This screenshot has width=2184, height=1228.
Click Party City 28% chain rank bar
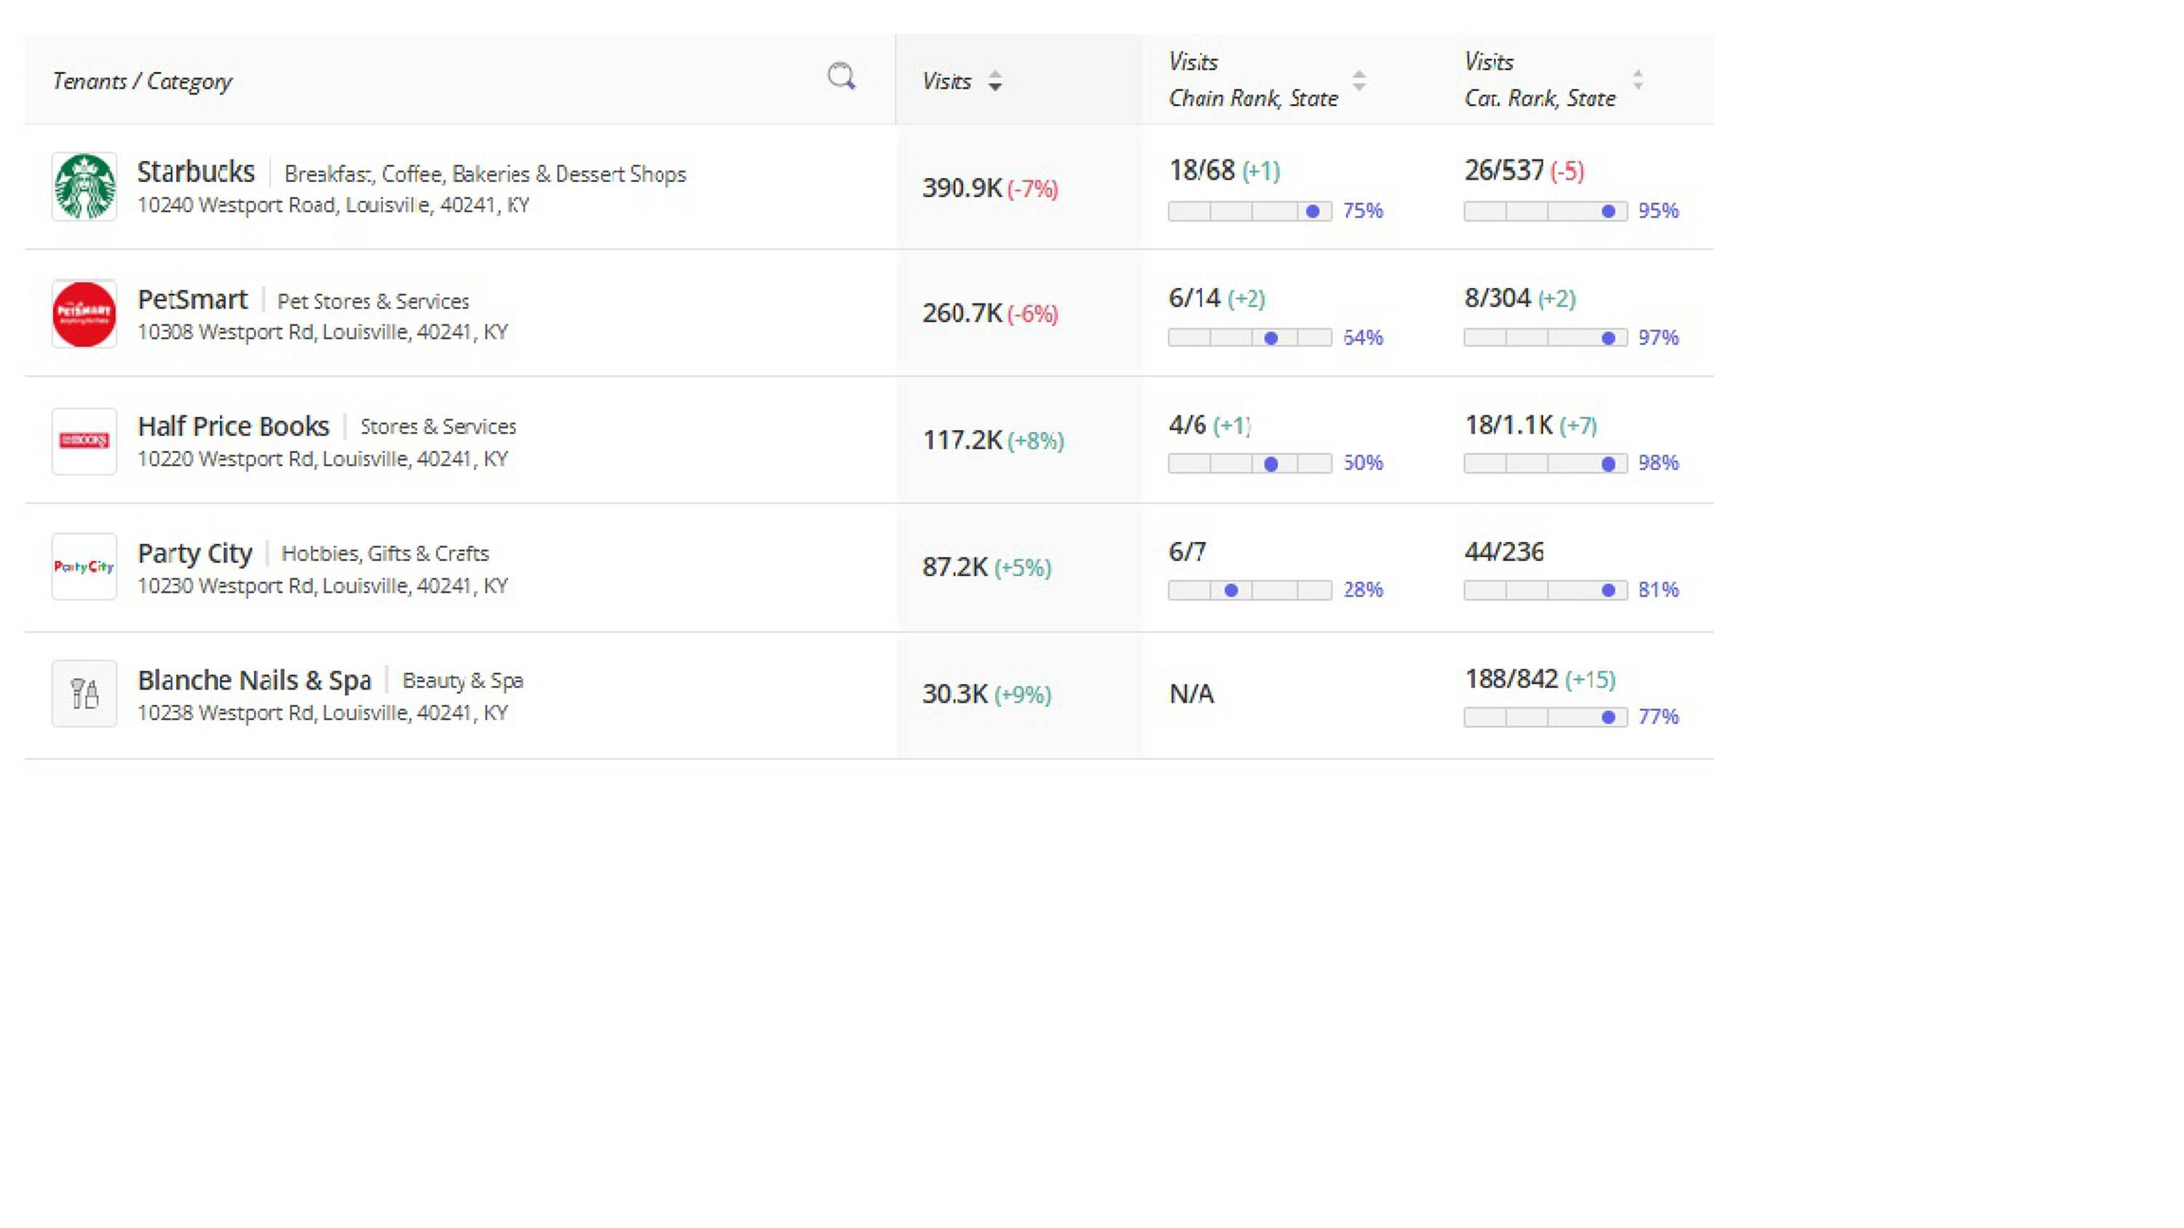click(x=1250, y=590)
